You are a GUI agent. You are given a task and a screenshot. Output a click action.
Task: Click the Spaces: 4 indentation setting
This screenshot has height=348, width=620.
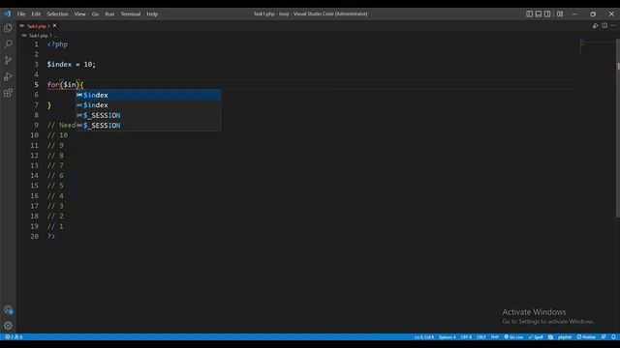(448, 337)
